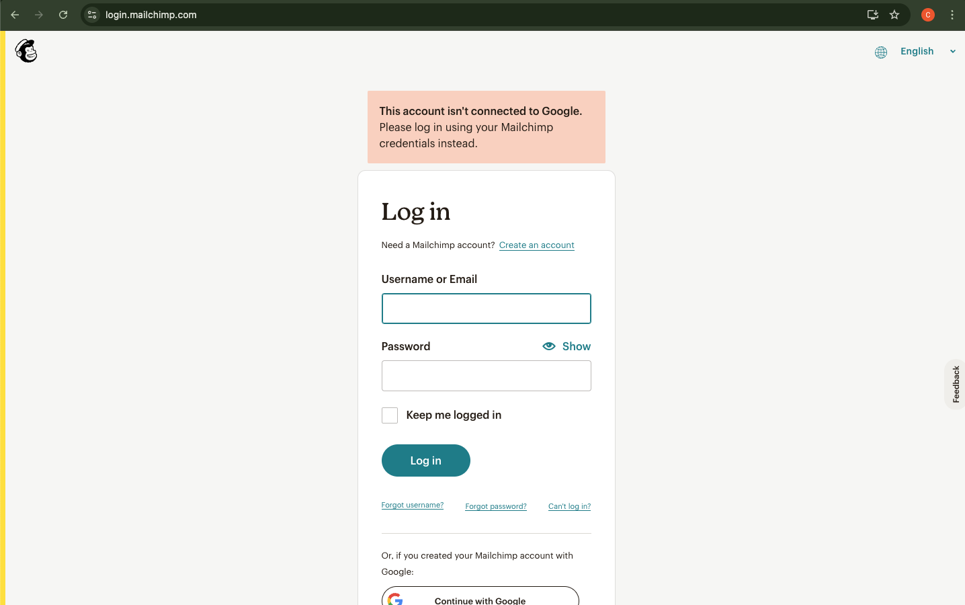Go back with the browser back arrow
This screenshot has height=605, width=965.
pos(15,15)
